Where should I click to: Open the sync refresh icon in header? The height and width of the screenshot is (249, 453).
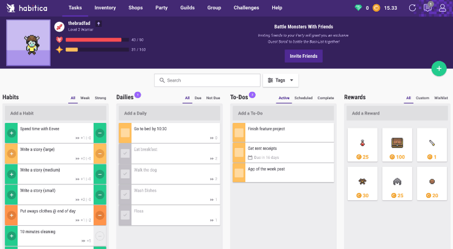coord(412,8)
